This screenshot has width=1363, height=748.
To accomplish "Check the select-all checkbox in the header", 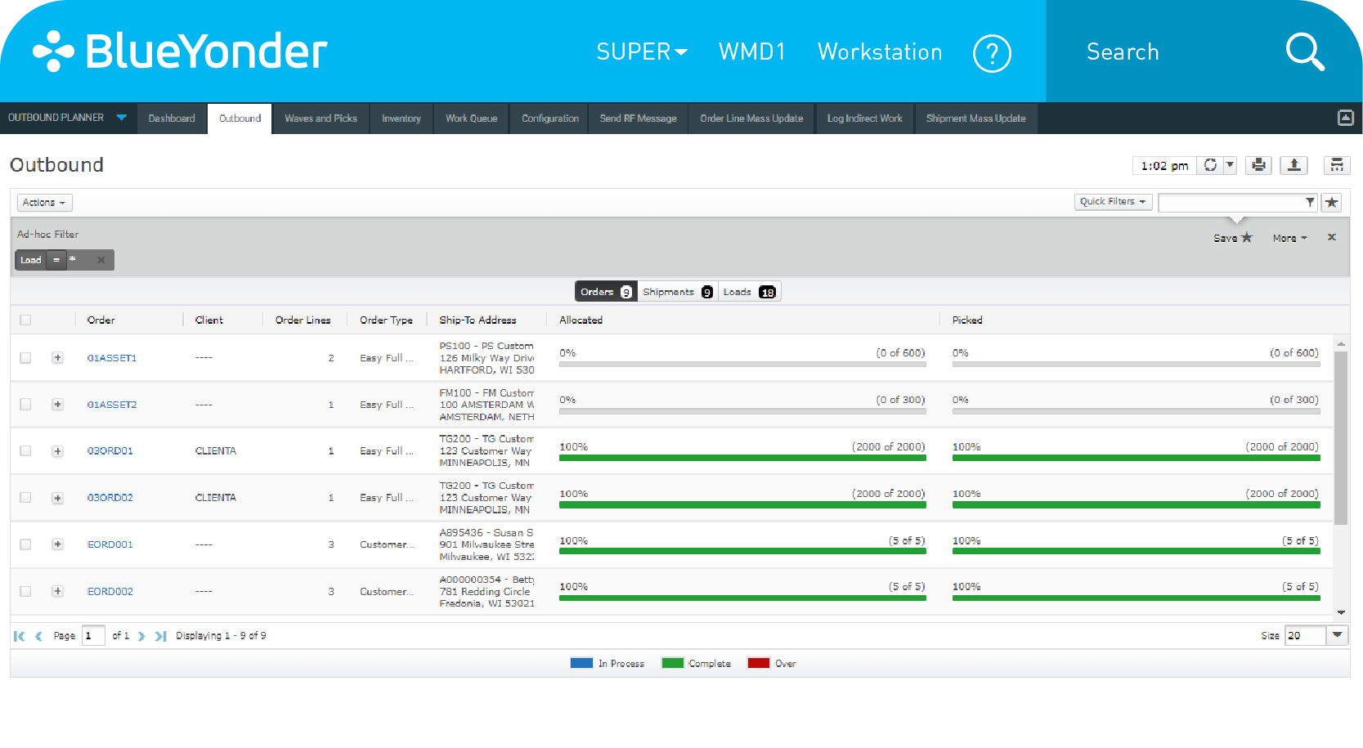I will pos(25,320).
